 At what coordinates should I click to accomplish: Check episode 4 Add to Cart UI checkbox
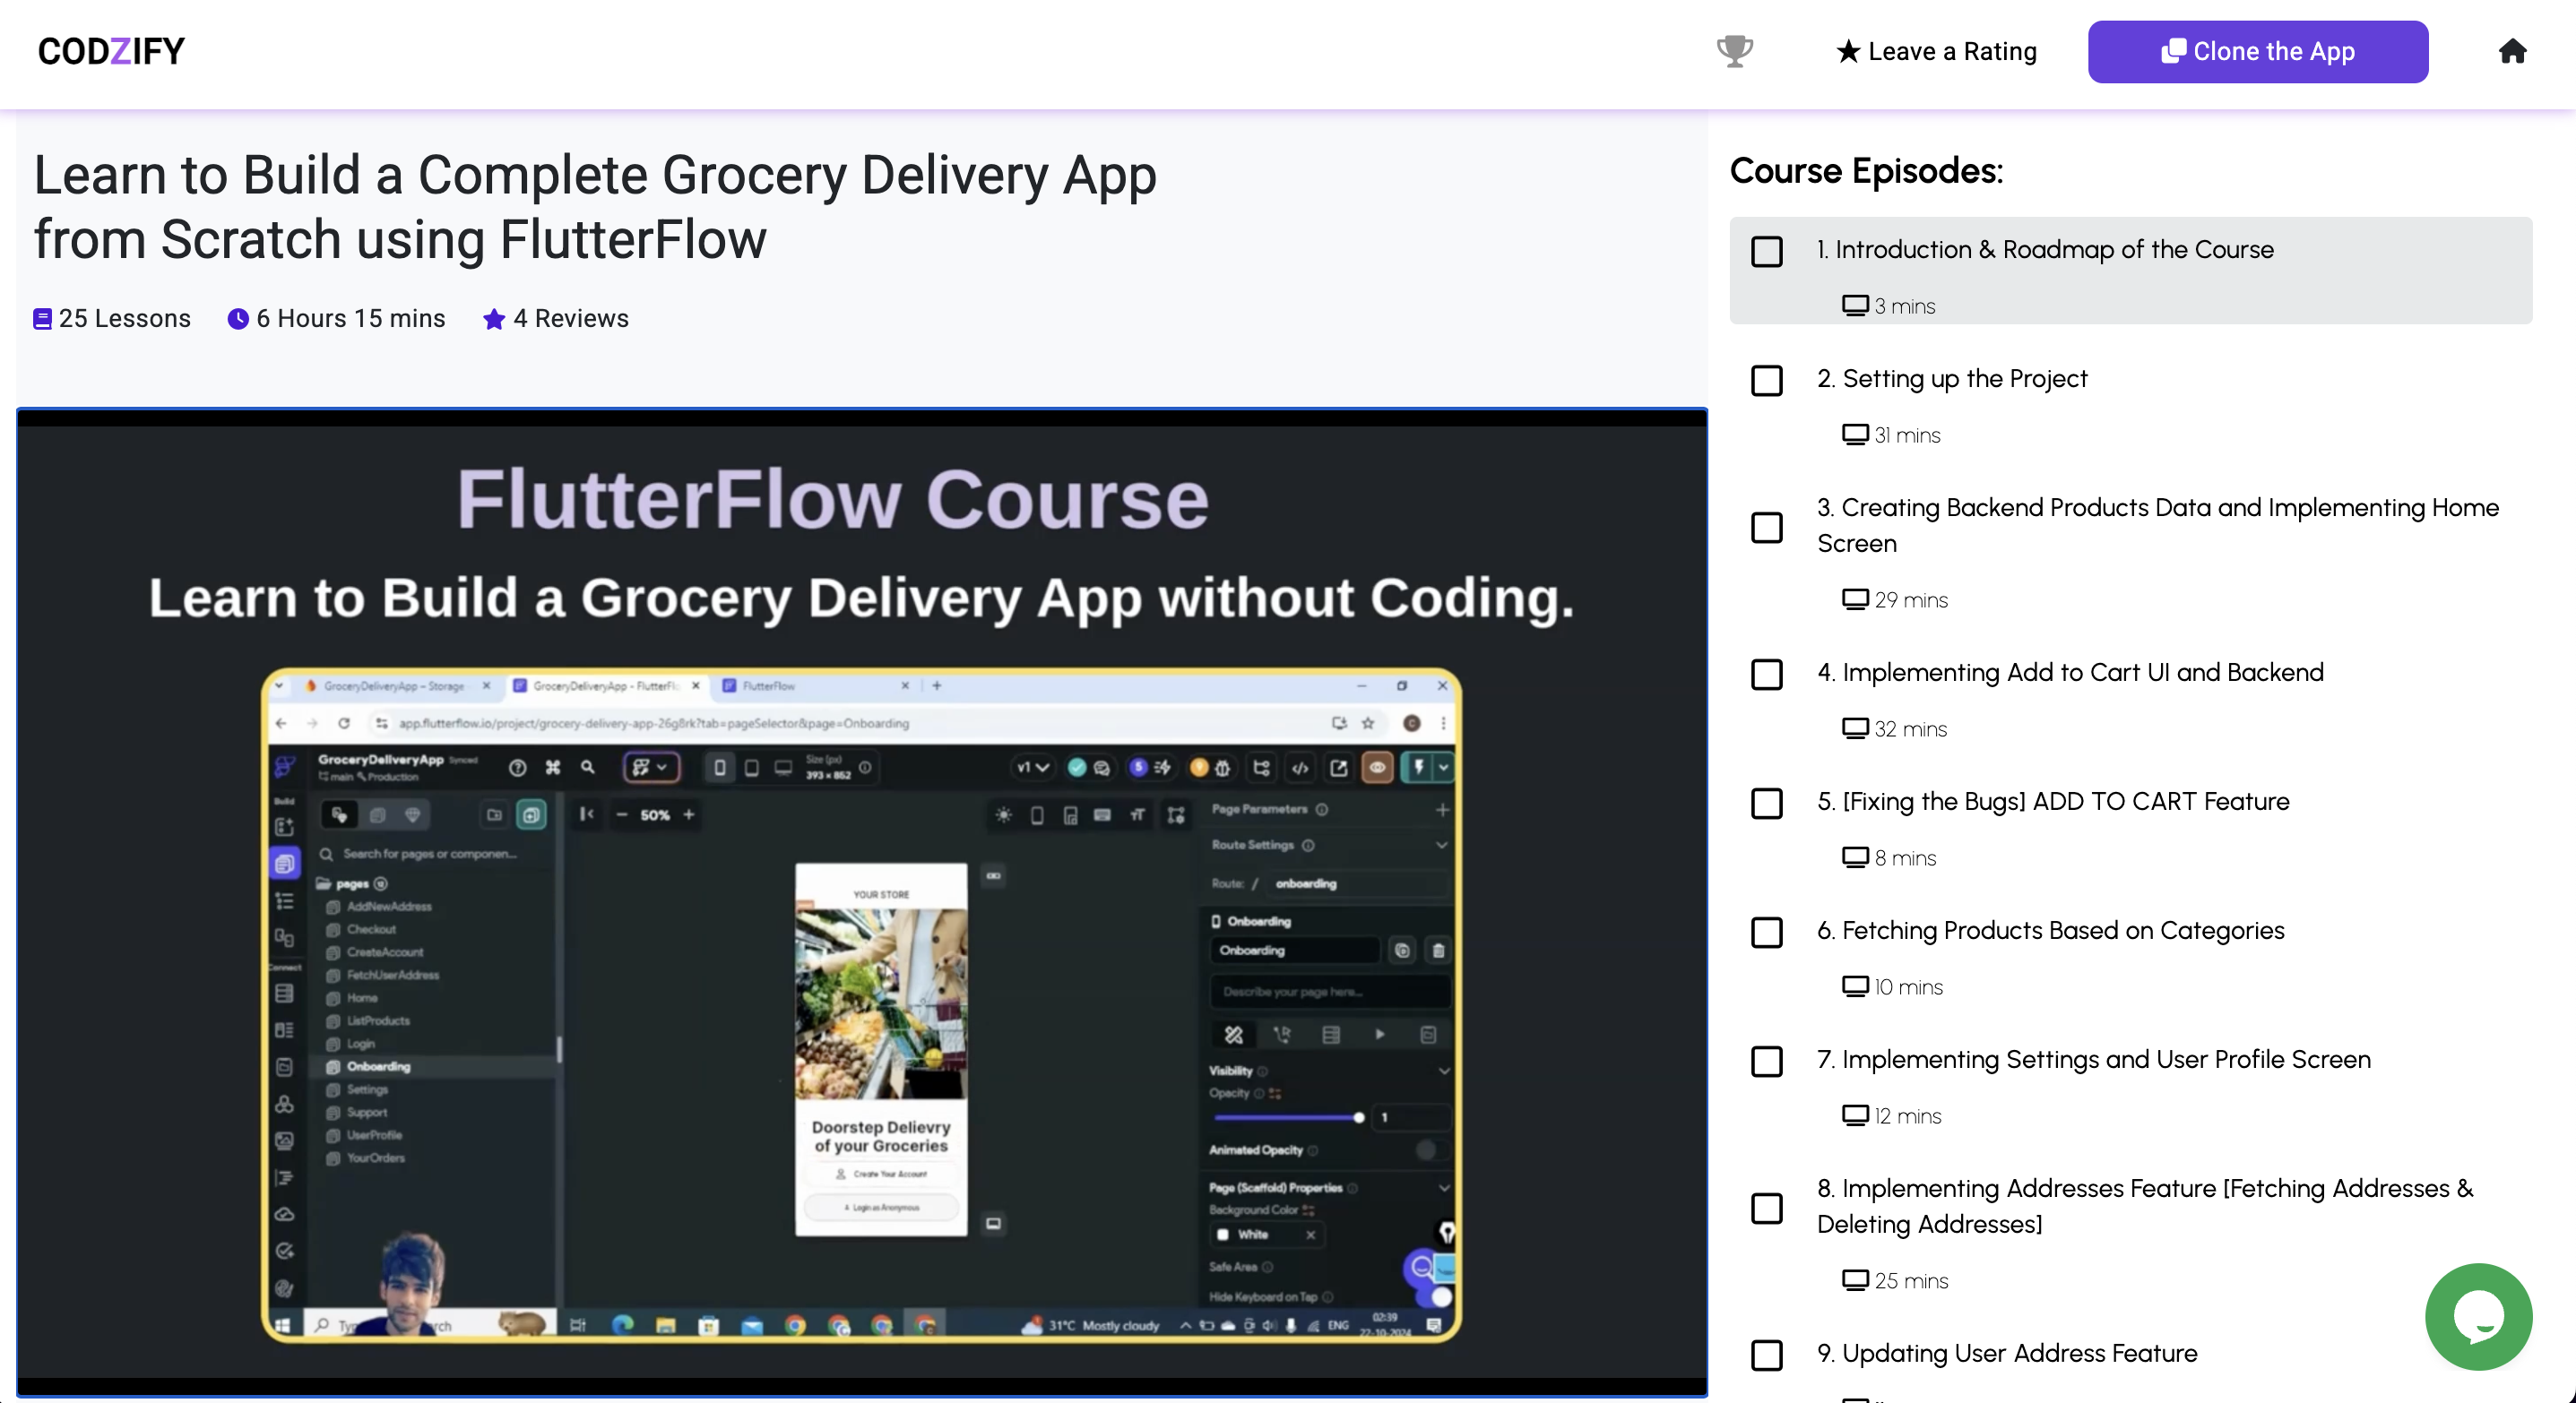coord(1767,674)
